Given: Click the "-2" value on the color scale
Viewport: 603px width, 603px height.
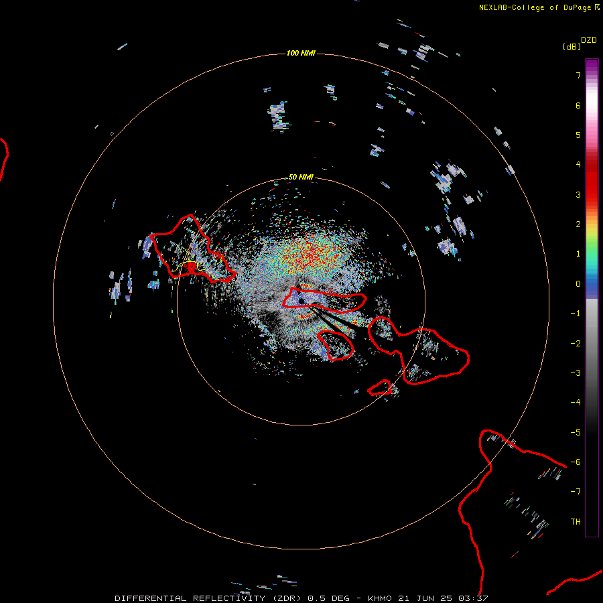Looking at the screenshot, I should pyautogui.click(x=576, y=343).
